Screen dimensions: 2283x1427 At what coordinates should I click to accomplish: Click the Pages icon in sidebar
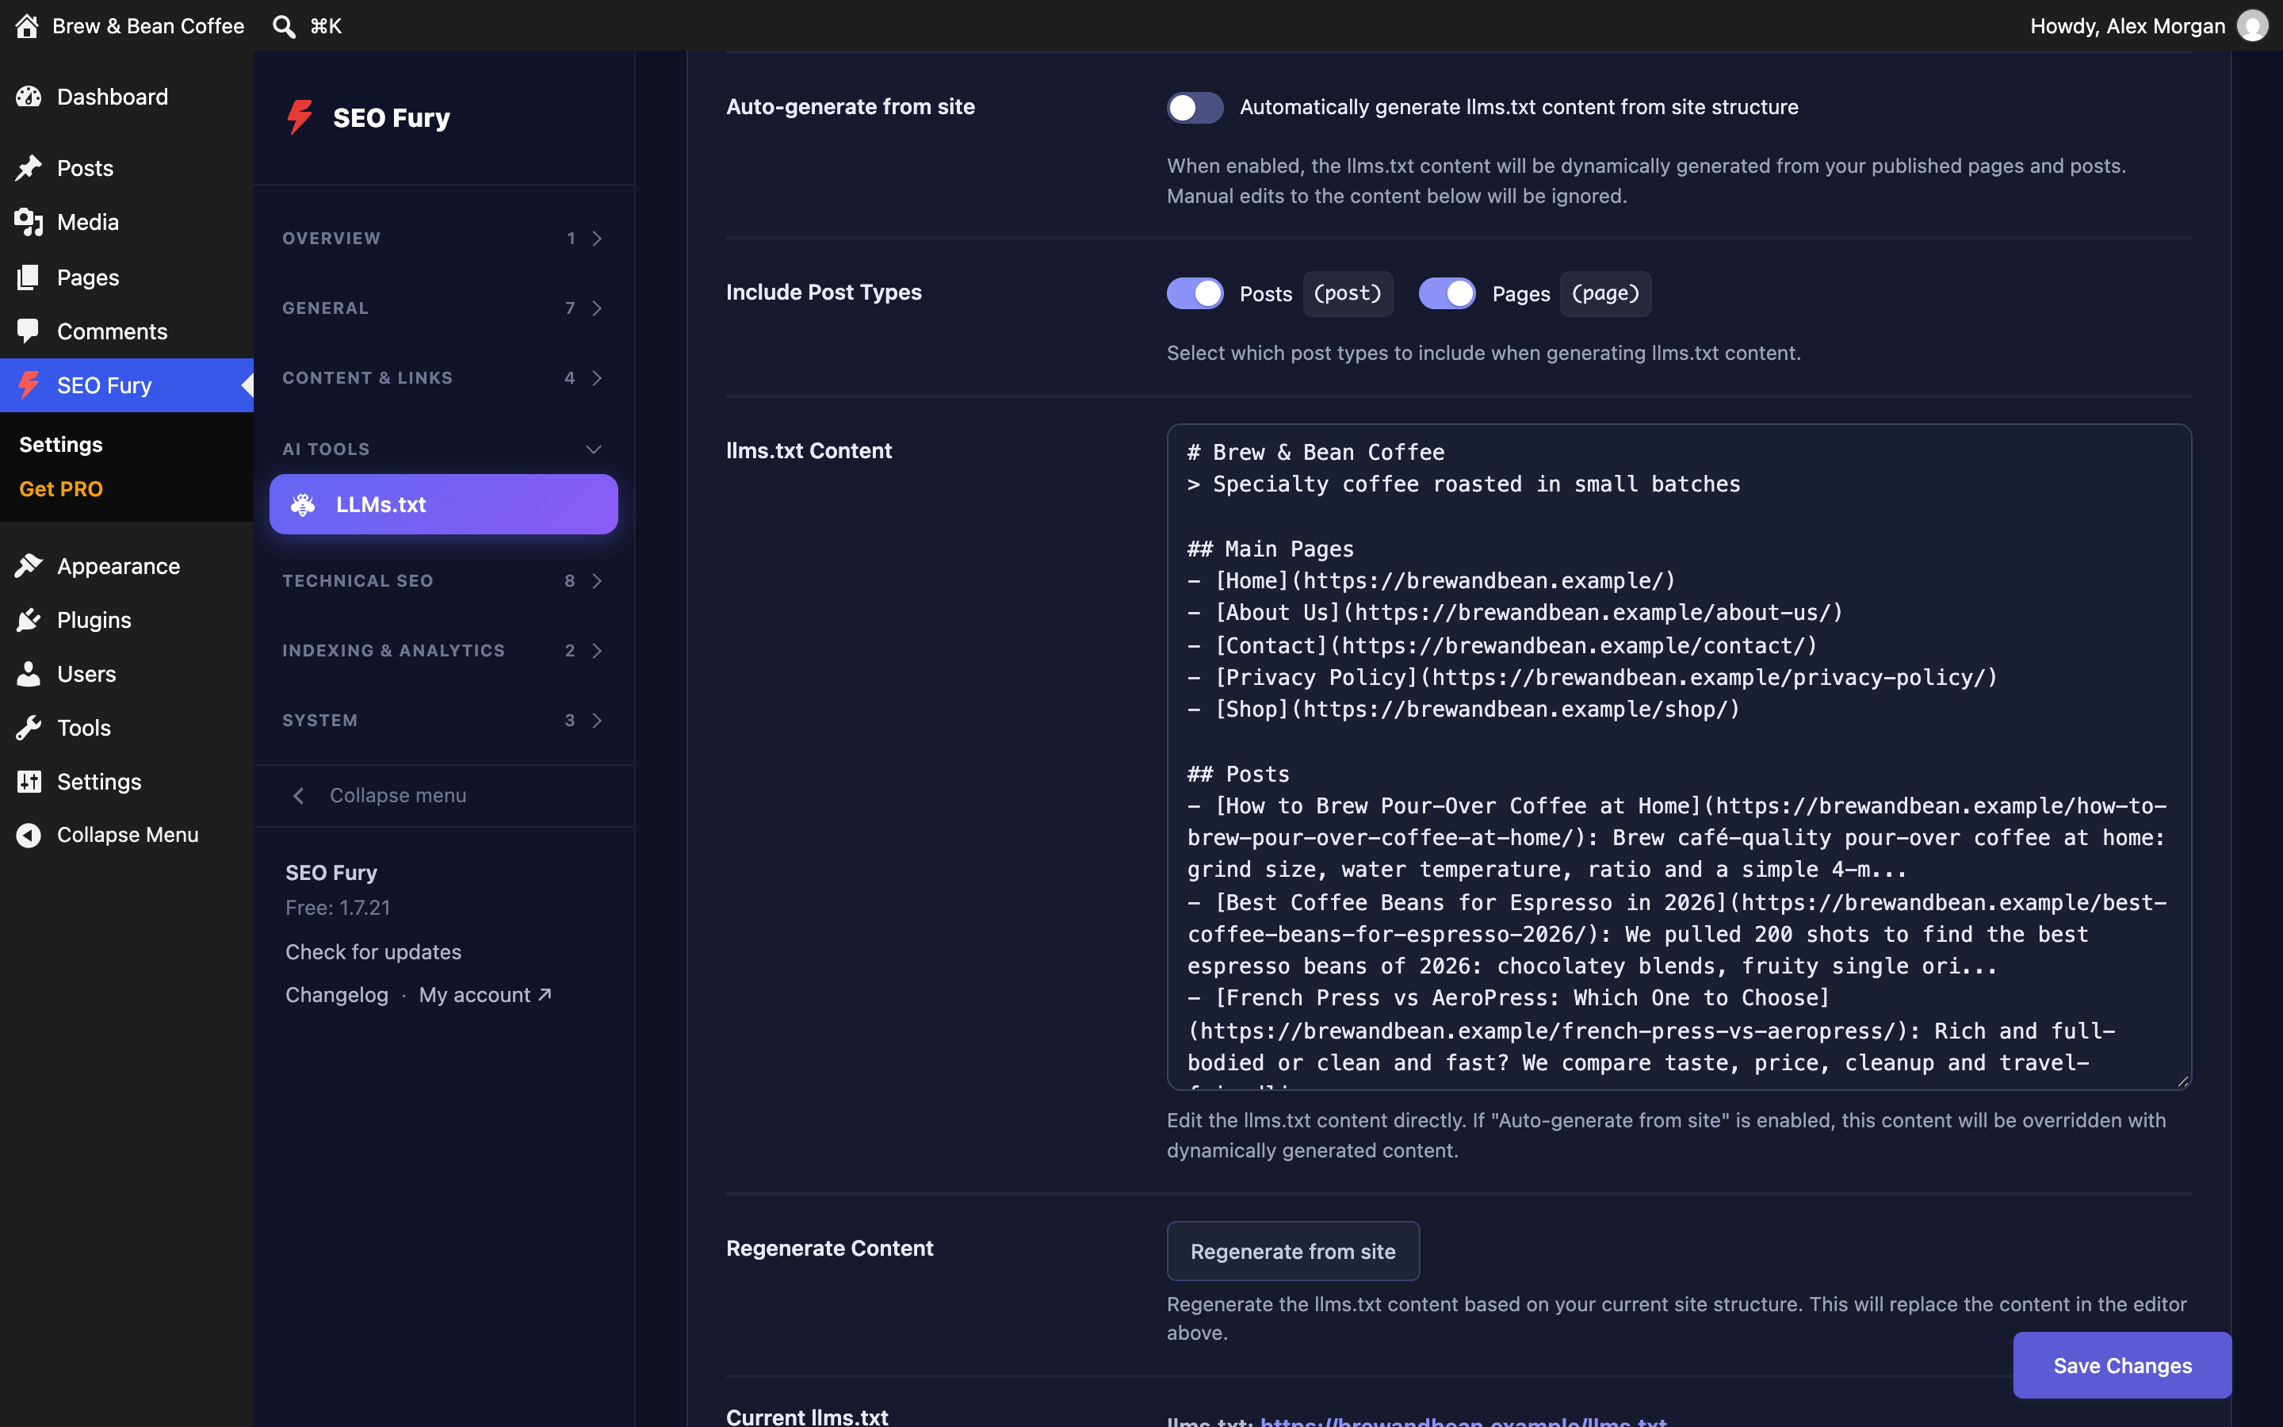[x=29, y=277]
